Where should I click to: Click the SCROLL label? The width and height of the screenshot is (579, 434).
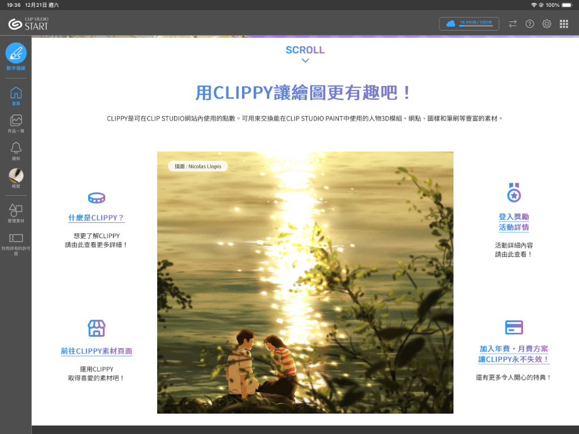click(305, 50)
